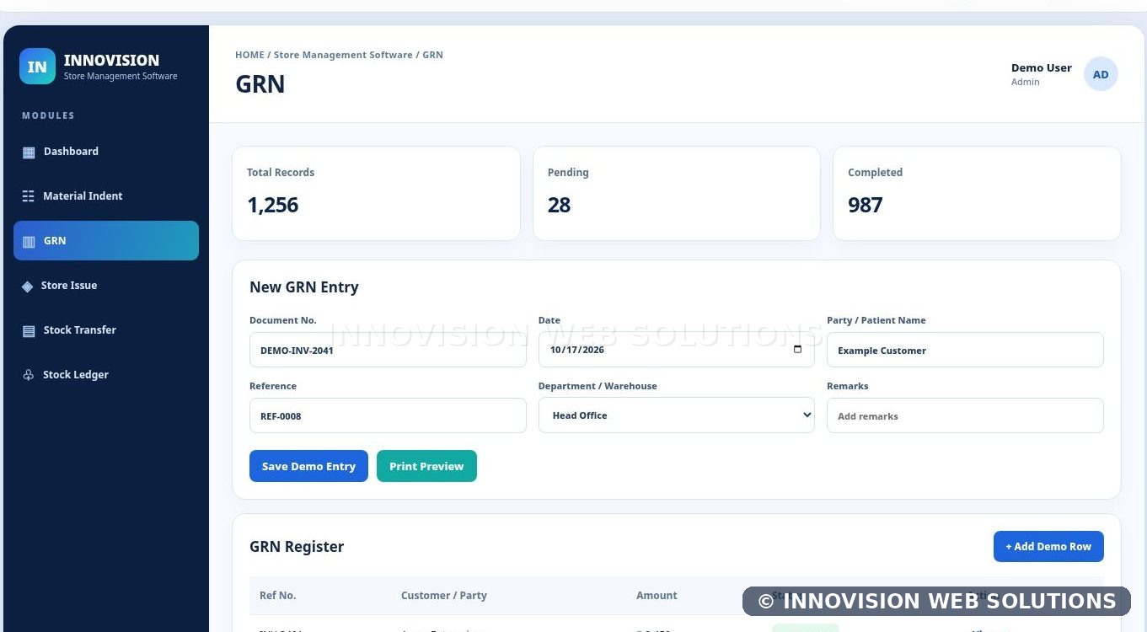Click the Pending count card
Viewport: 1147px width, 632px height.
point(677,194)
